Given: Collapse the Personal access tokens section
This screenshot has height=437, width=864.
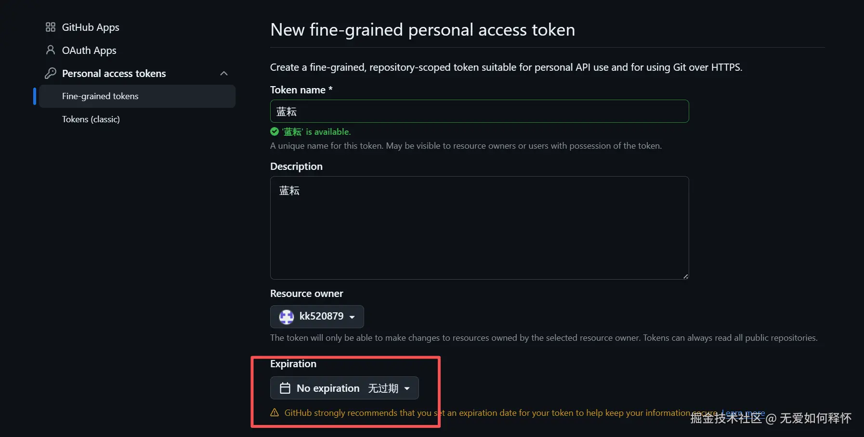Looking at the screenshot, I should click(x=224, y=73).
